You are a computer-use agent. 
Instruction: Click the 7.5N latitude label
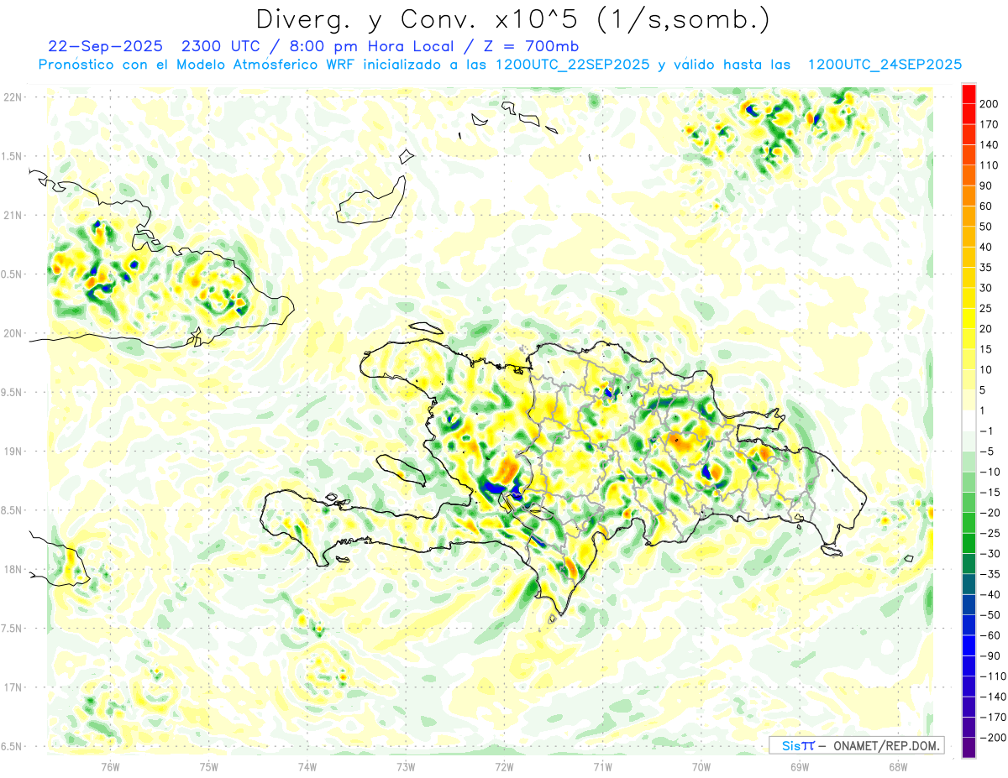point(12,629)
